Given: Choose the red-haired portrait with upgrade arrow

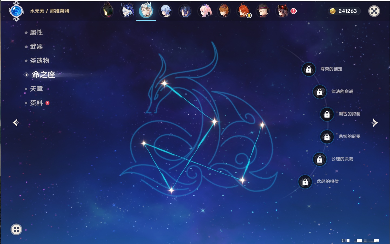Looking at the screenshot, I should coord(243,11).
